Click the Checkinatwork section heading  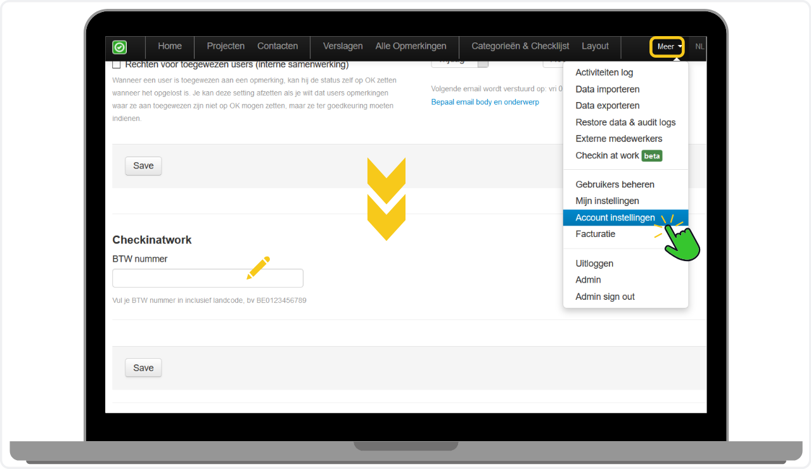[152, 240]
